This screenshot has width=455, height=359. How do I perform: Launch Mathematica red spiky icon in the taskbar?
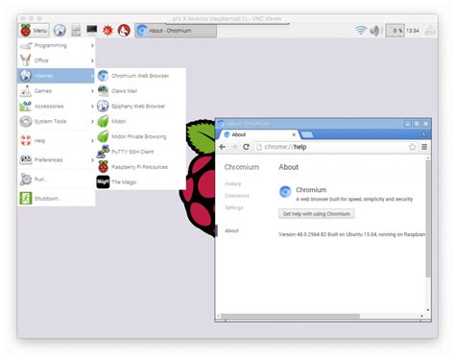pyautogui.click(x=108, y=31)
